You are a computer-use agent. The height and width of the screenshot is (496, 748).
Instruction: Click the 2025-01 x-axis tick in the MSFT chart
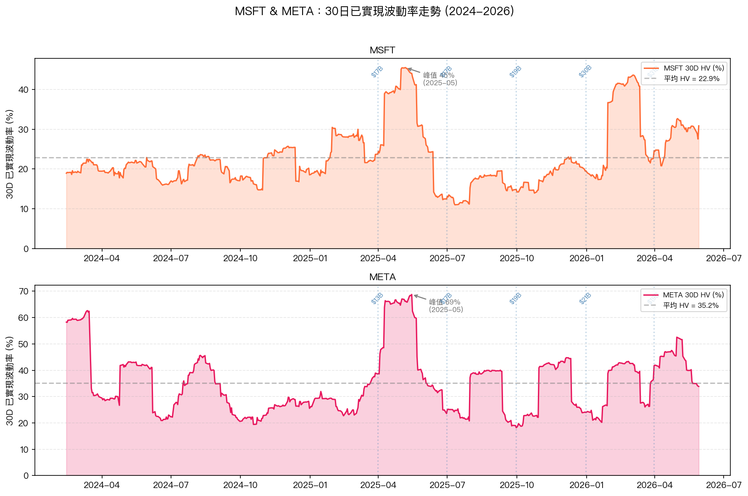coord(310,258)
